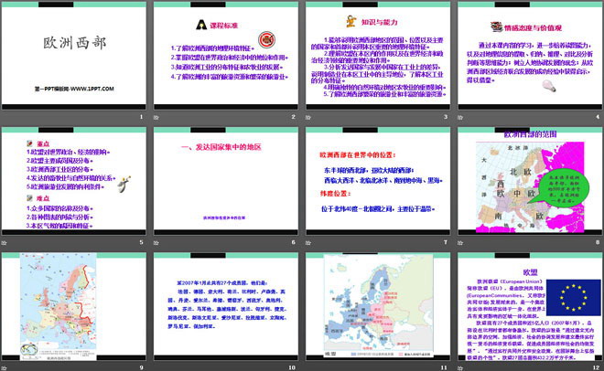Viewport: 604px width, 371px height.
Task: Select slide 1 titled 欧洲西部
Action: click(x=74, y=56)
